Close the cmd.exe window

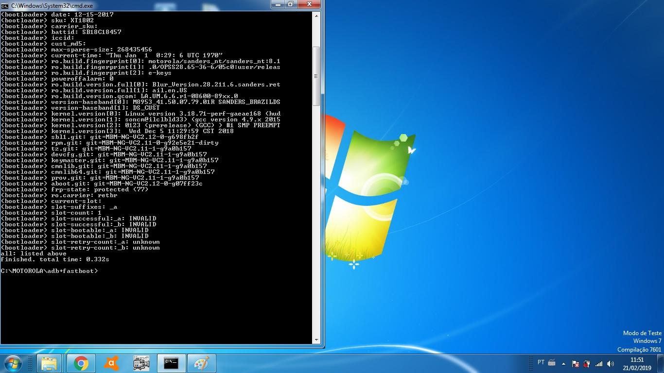[310, 4]
